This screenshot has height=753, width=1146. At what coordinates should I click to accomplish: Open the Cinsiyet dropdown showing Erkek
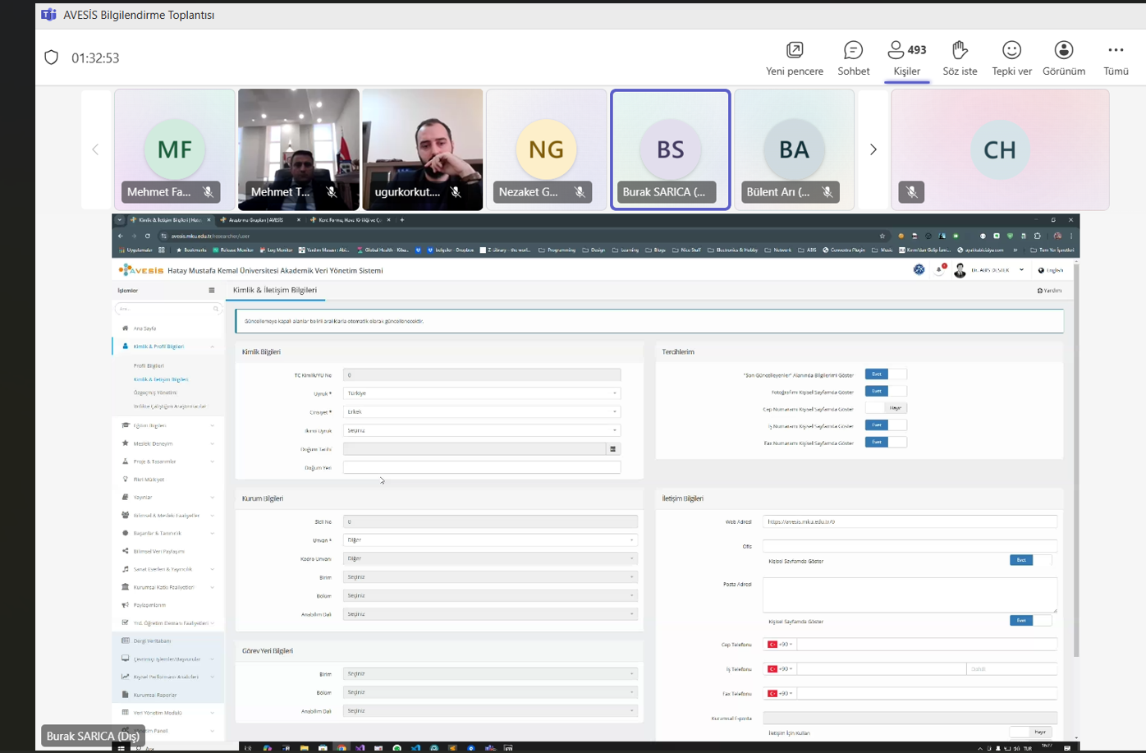481,412
